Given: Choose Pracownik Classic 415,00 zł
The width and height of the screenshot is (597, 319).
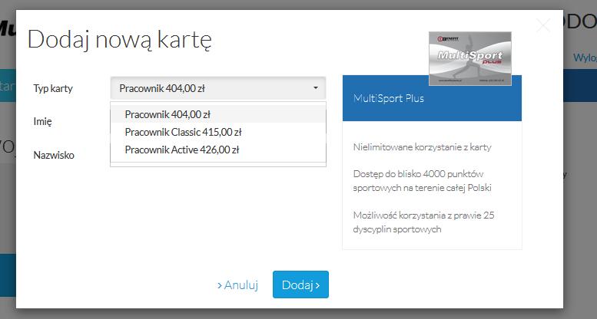Looking at the screenshot, I should 218,132.
